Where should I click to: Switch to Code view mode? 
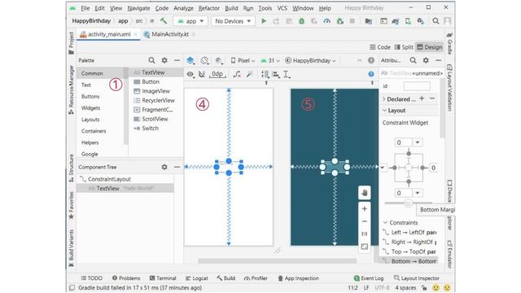pos(380,47)
